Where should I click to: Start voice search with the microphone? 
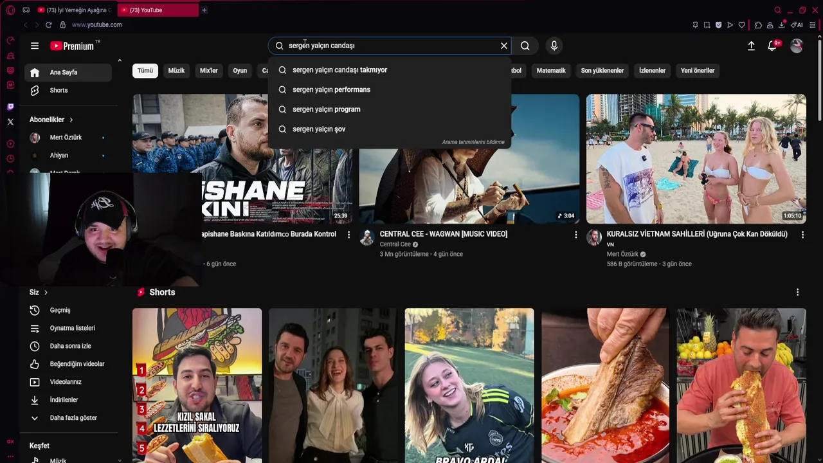554,46
